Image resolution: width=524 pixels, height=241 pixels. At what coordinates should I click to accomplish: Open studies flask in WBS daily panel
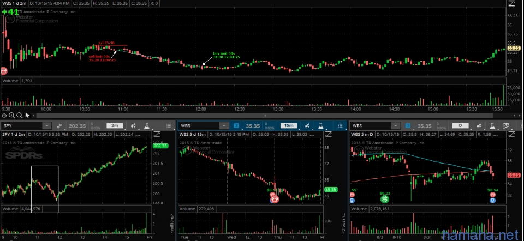[x=492, y=126]
